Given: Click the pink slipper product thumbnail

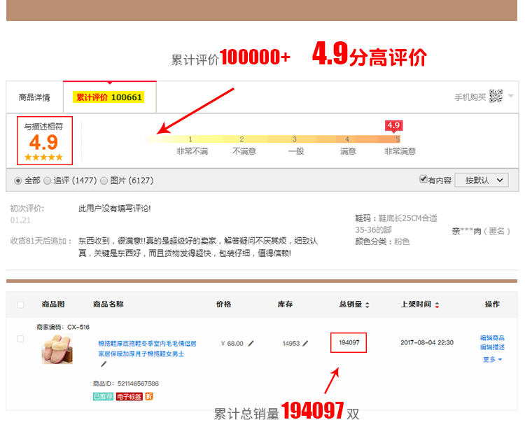Looking at the screenshot, I should pyautogui.click(x=57, y=348).
